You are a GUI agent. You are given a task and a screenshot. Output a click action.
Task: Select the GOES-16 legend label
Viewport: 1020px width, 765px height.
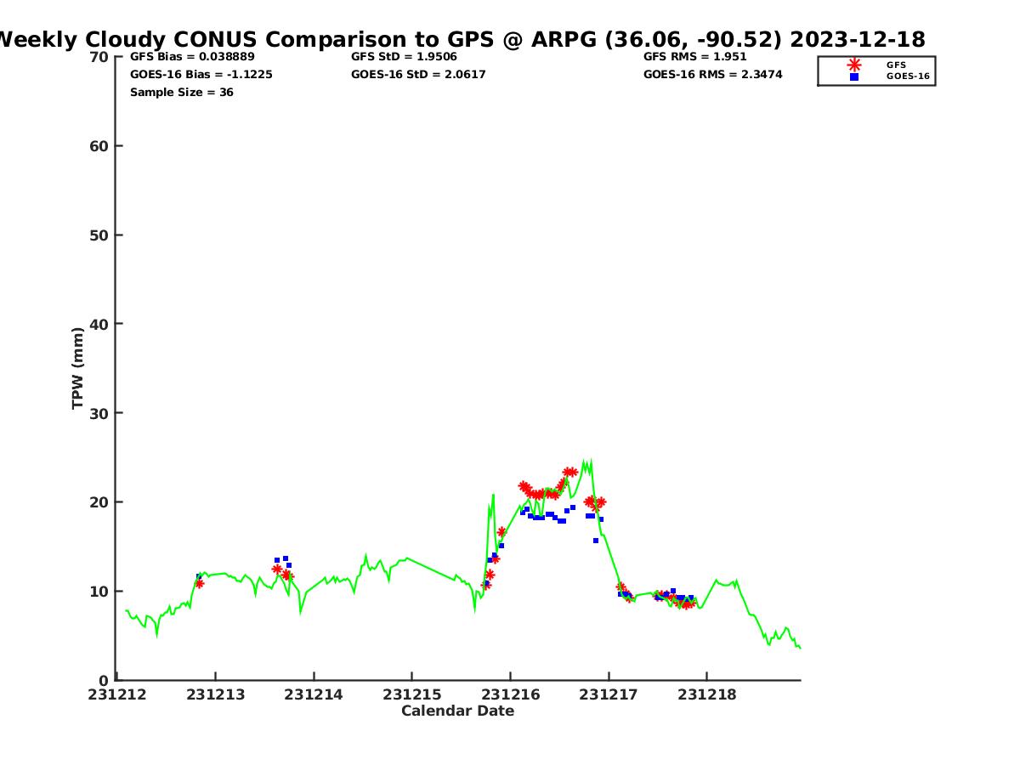[908, 76]
